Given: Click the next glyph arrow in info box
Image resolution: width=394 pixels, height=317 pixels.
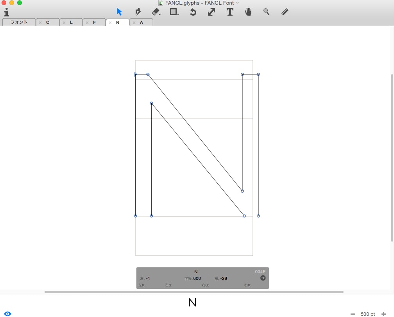Looking at the screenshot, I should [x=263, y=278].
